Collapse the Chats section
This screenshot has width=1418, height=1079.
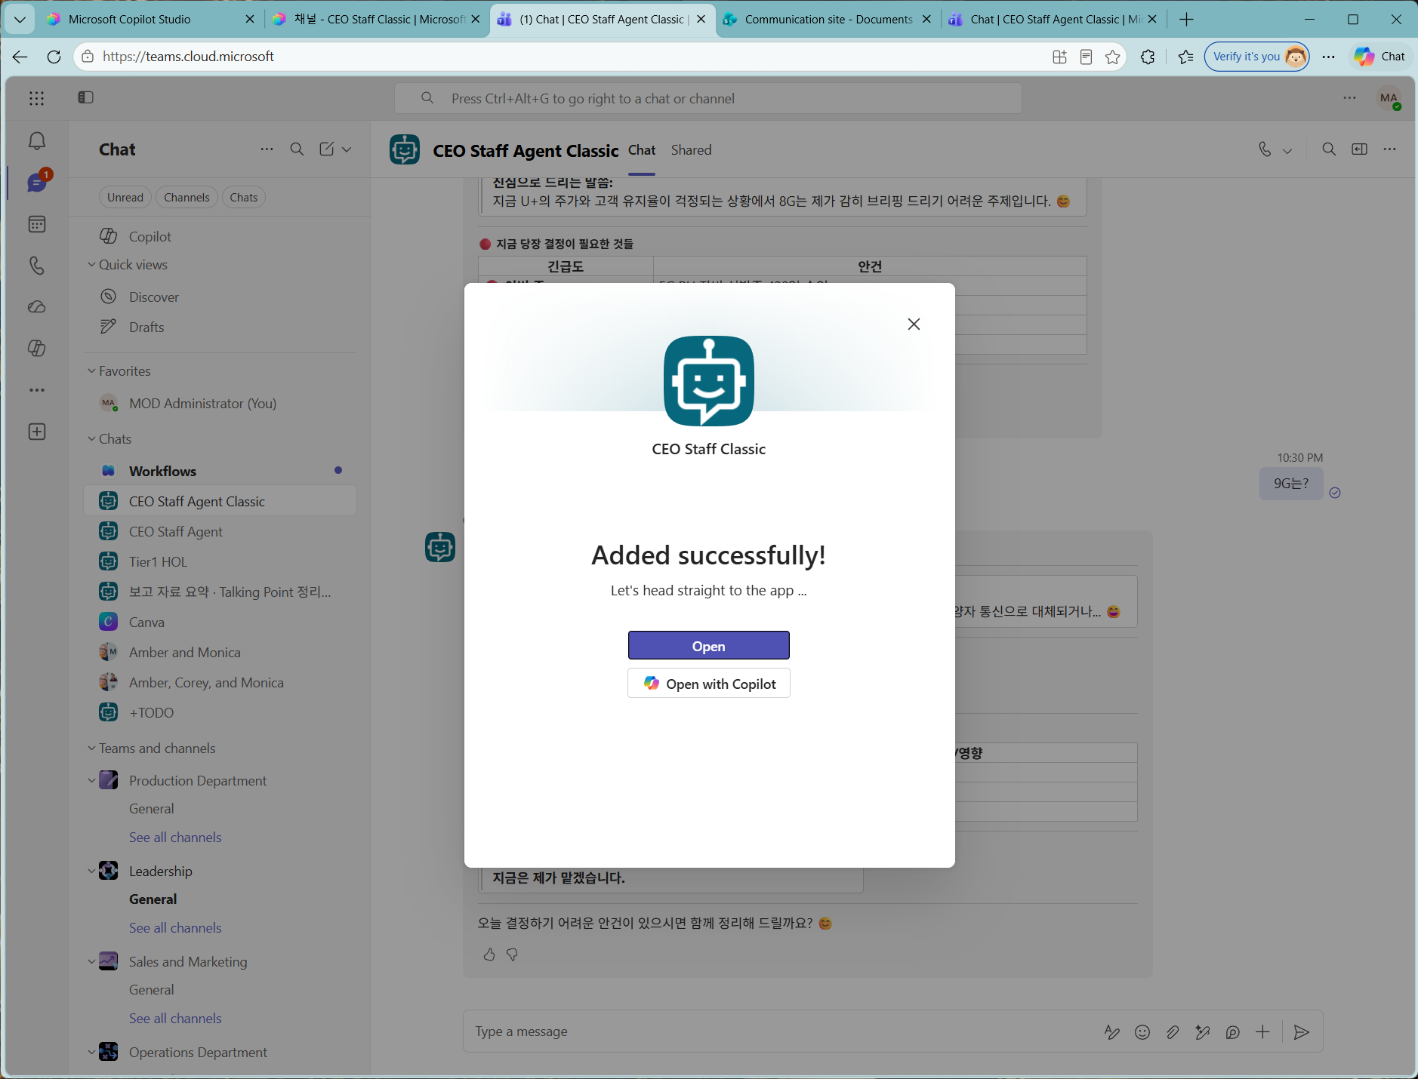pyautogui.click(x=91, y=439)
